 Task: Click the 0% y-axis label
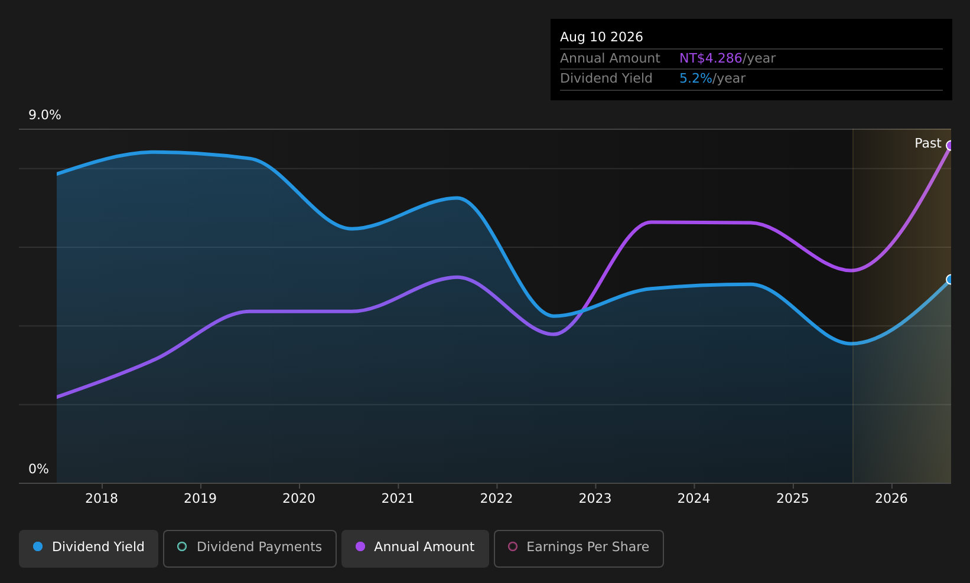pyautogui.click(x=38, y=469)
